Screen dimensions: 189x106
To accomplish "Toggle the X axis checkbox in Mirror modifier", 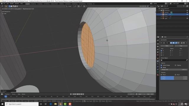I will pyautogui.click(x=162, y=51).
